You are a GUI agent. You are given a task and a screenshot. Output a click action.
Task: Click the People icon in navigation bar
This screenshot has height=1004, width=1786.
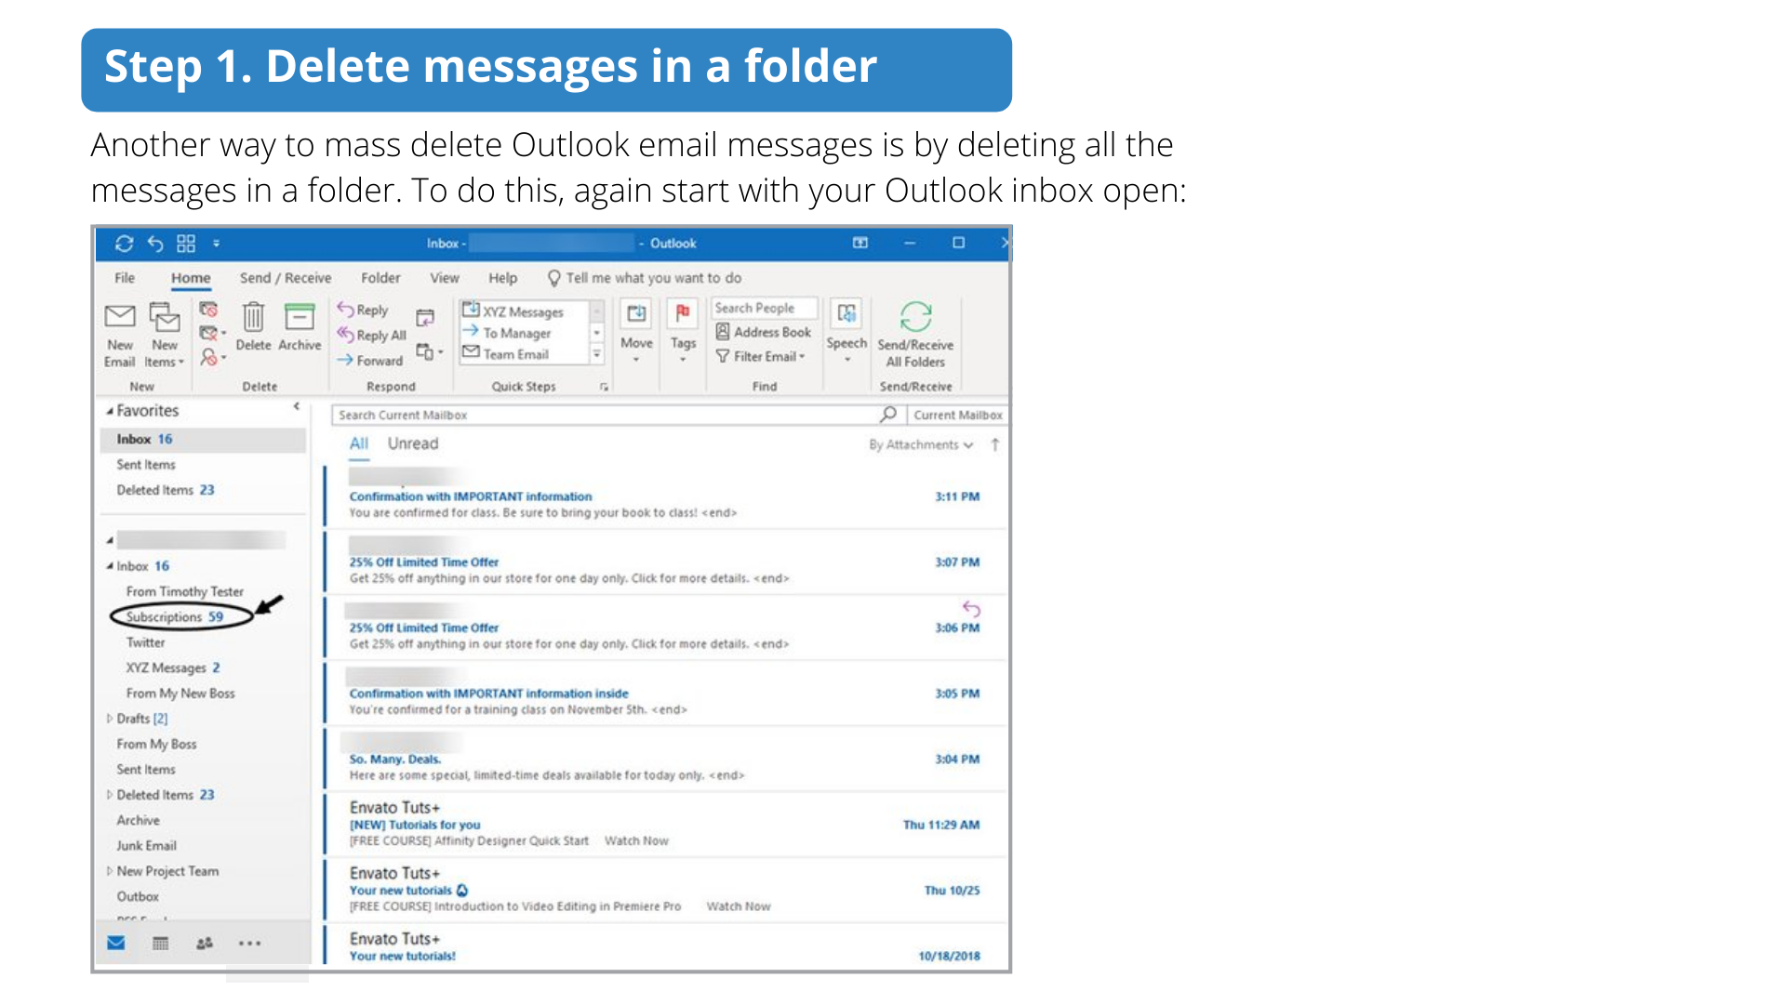click(205, 944)
